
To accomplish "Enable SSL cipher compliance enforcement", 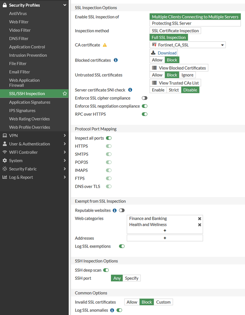I will tap(144, 98).
